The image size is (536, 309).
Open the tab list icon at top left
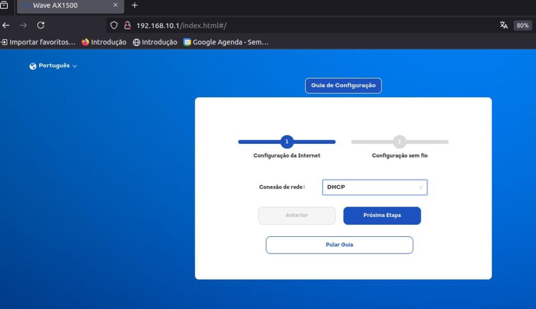point(4,5)
